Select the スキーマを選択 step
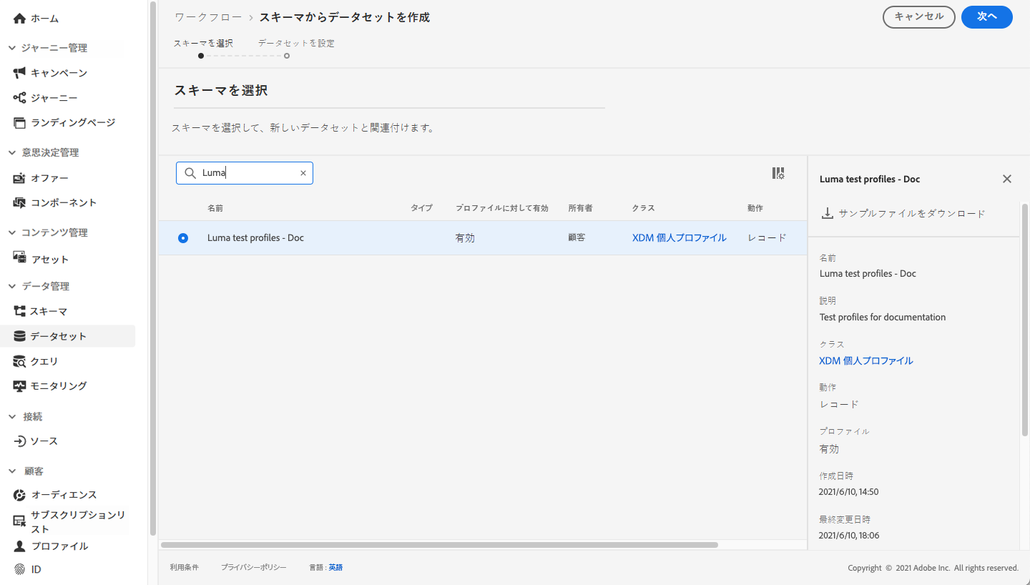1030x585 pixels. tap(203, 44)
